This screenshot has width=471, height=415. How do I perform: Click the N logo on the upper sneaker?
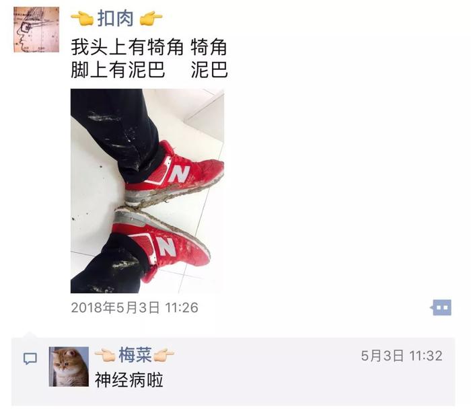click(x=180, y=174)
